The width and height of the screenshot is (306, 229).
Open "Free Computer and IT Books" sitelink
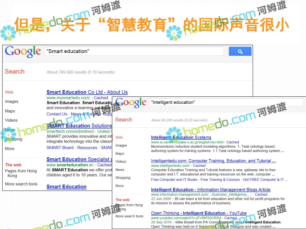point(174,180)
